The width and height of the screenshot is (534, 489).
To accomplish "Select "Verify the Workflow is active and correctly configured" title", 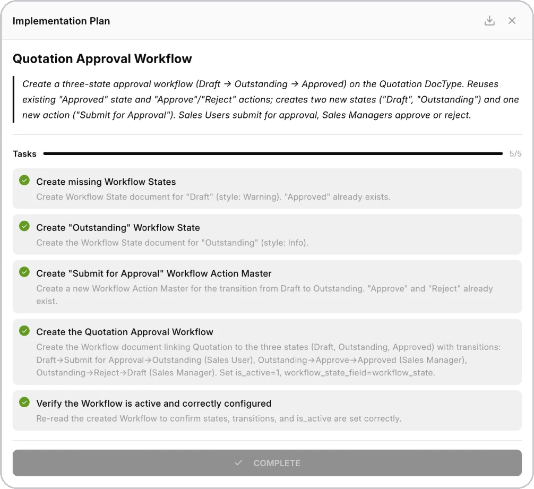I will coord(153,404).
